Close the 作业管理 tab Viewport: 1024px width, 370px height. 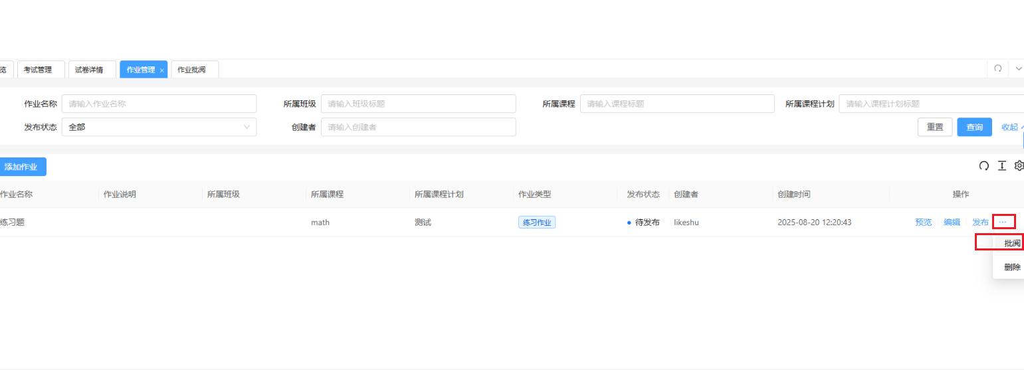pos(161,70)
